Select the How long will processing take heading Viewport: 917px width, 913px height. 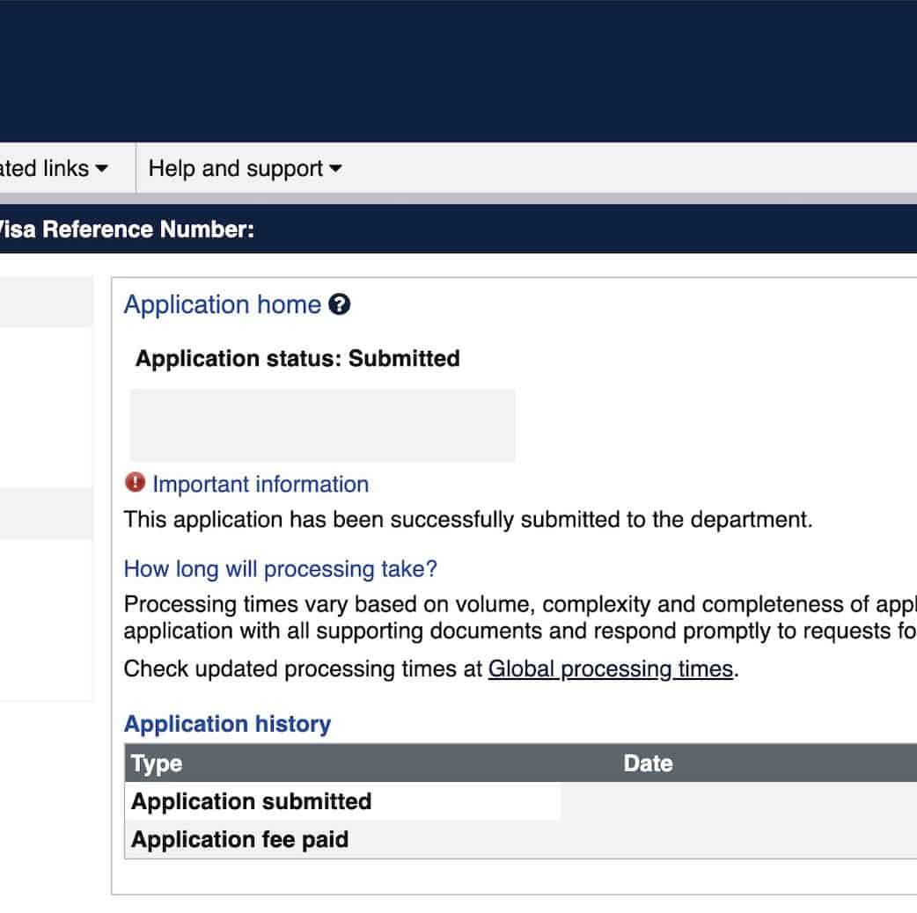pyautogui.click(x=280, y=569)
